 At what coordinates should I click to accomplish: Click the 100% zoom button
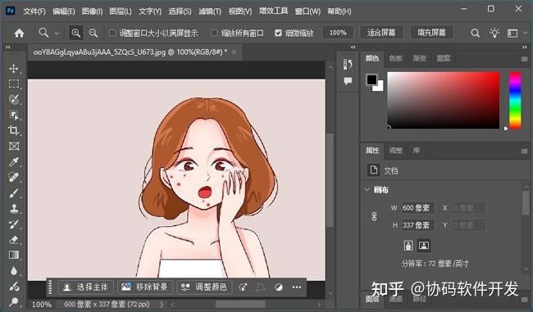[x=338, y=33]
